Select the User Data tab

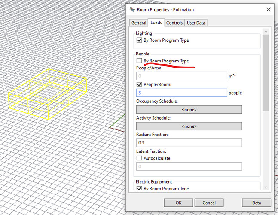(x=196, y=23)
